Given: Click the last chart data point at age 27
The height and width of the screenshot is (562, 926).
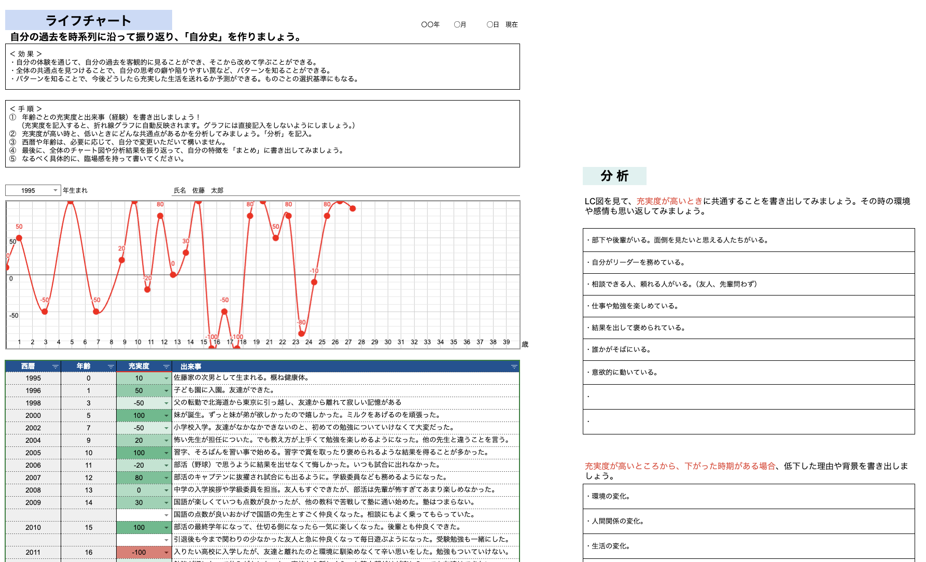Looking at the screenshot, I should point(353,208).
